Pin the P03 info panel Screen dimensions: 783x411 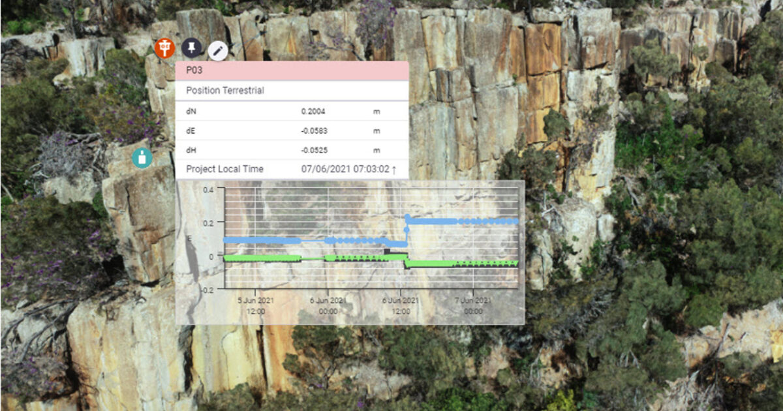pyautogui.click(x=192, y=48)
